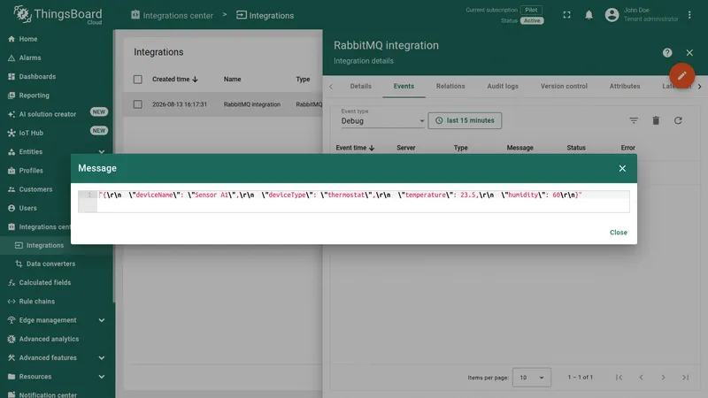Click the orange edit pencil button
708x398 pixels.
coord(681,75)
